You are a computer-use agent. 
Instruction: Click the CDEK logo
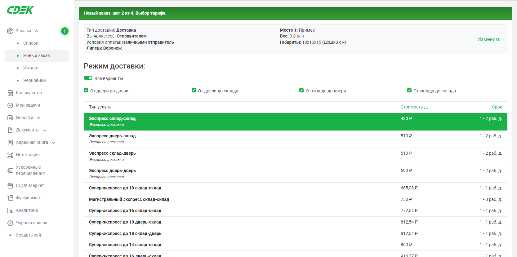[20, 10]
